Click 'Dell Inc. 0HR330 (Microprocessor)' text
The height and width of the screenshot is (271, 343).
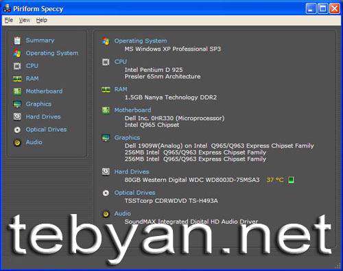(174, 118)
